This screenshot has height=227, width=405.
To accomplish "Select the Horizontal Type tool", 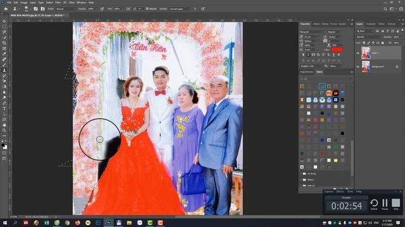I will pyautogui.click(x=4, y=108).
